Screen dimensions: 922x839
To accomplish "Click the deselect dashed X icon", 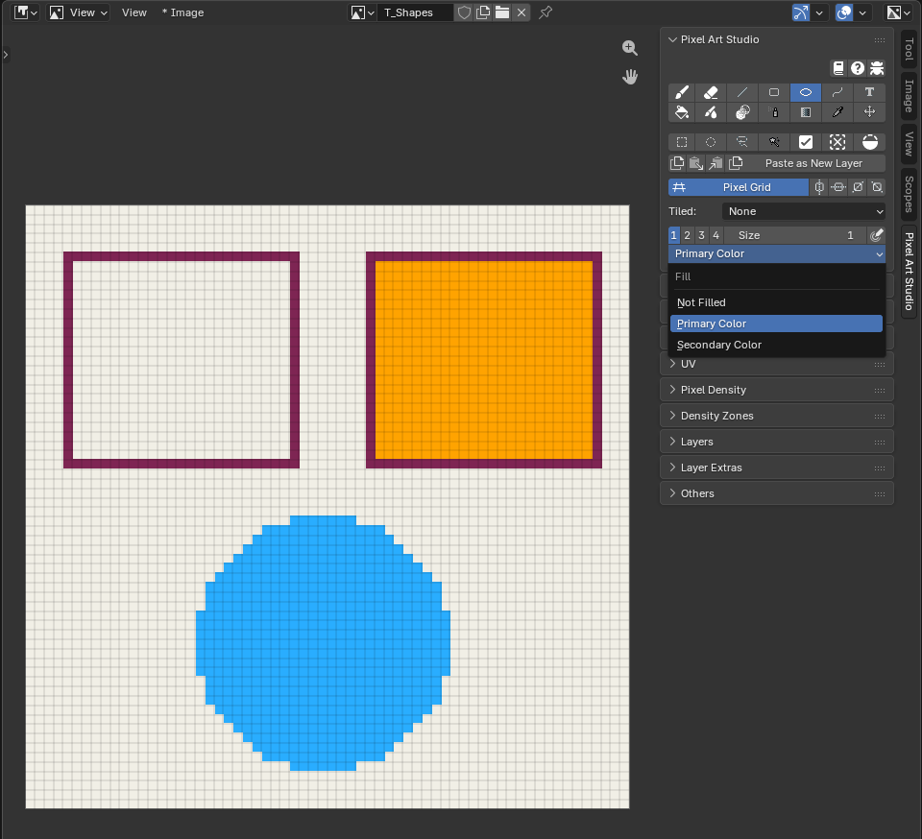I will pos(837,142).
